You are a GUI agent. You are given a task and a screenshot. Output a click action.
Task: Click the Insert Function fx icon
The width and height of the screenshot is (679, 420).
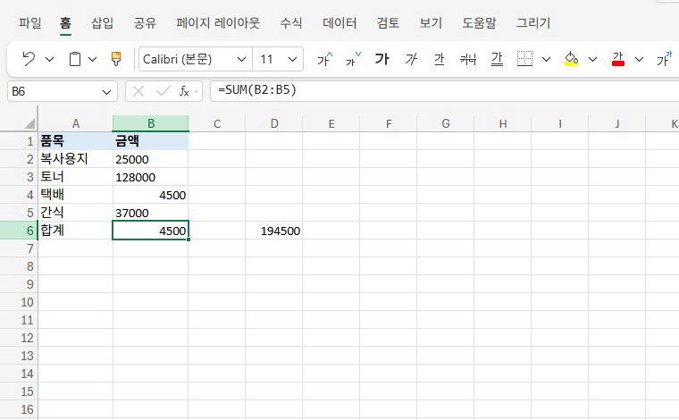coord(184,91)
